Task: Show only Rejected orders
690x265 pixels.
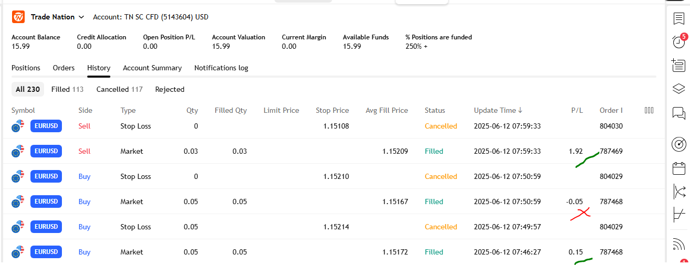Action: tap(169, 89)
